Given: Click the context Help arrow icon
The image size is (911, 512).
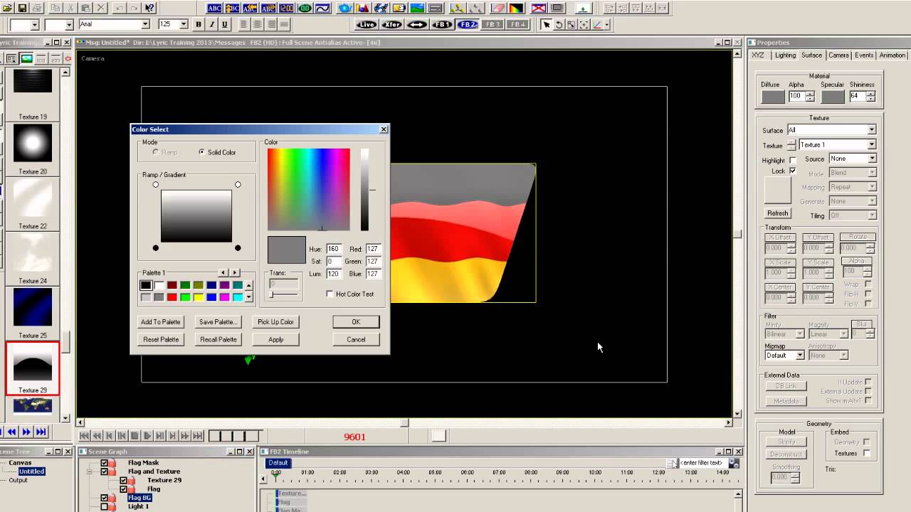Looking at the screenshot, I should coord(149,8).
